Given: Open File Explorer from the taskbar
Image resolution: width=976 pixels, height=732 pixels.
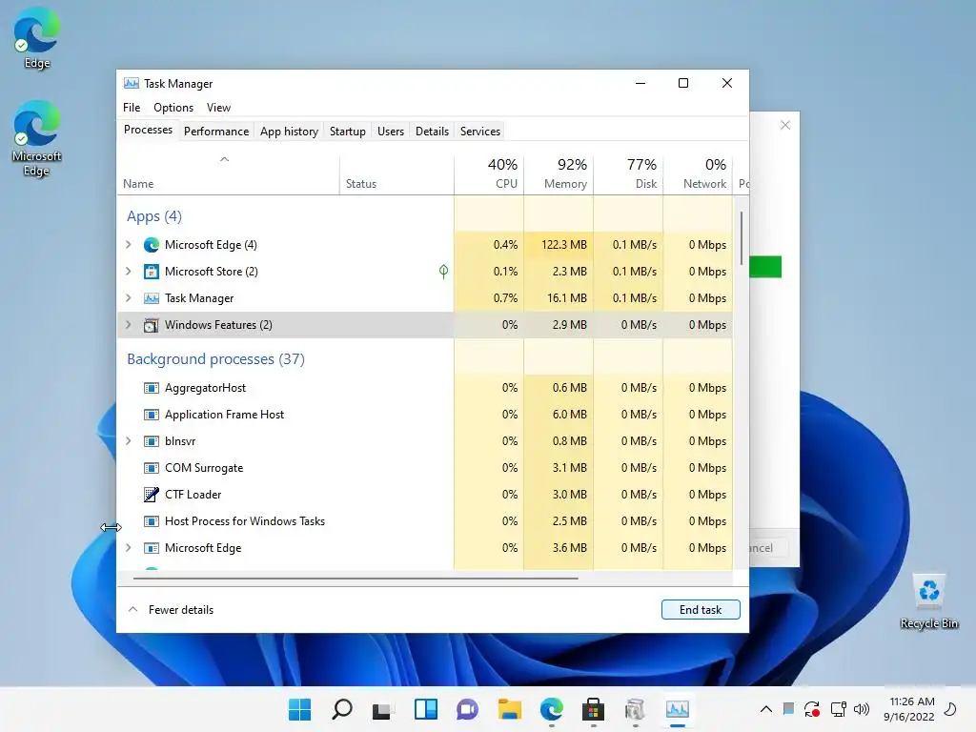Looking at the screenshot, I should [x=509, y=709].
